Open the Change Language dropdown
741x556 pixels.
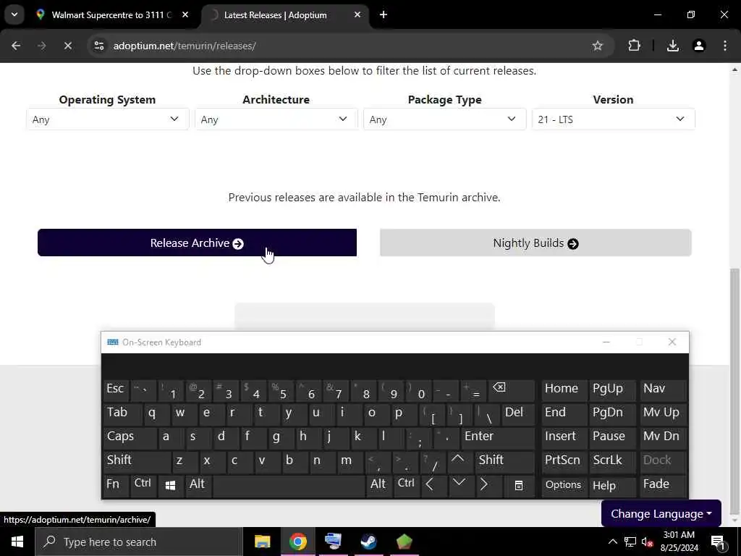(x=661, y=513)
